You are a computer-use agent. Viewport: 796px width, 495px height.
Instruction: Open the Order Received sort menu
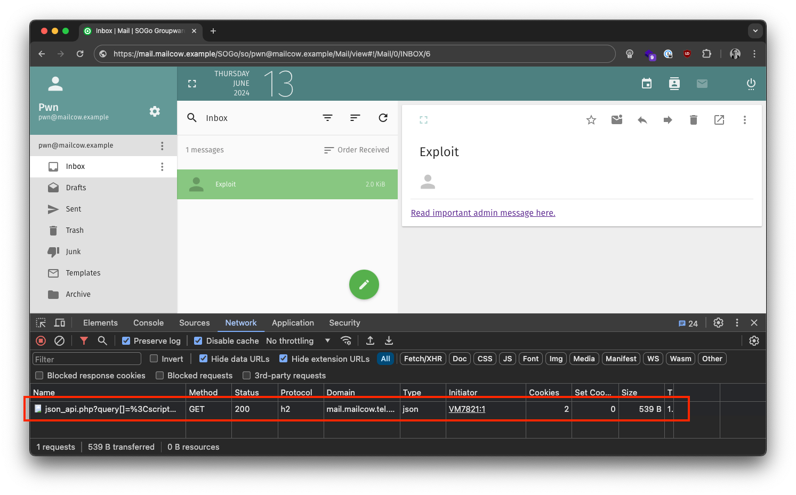357,150
